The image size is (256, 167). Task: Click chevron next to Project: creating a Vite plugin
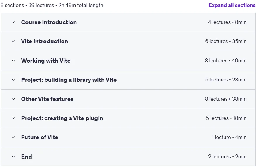(13, 118)
